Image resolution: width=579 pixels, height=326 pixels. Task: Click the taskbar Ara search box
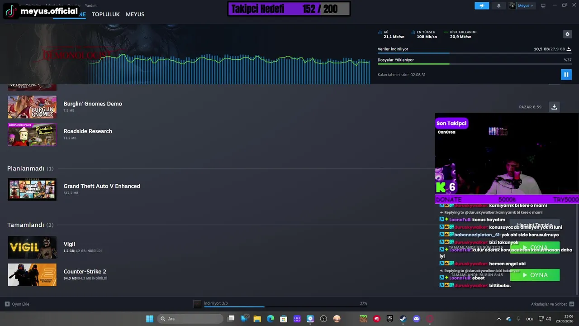[x=190, y=319]
